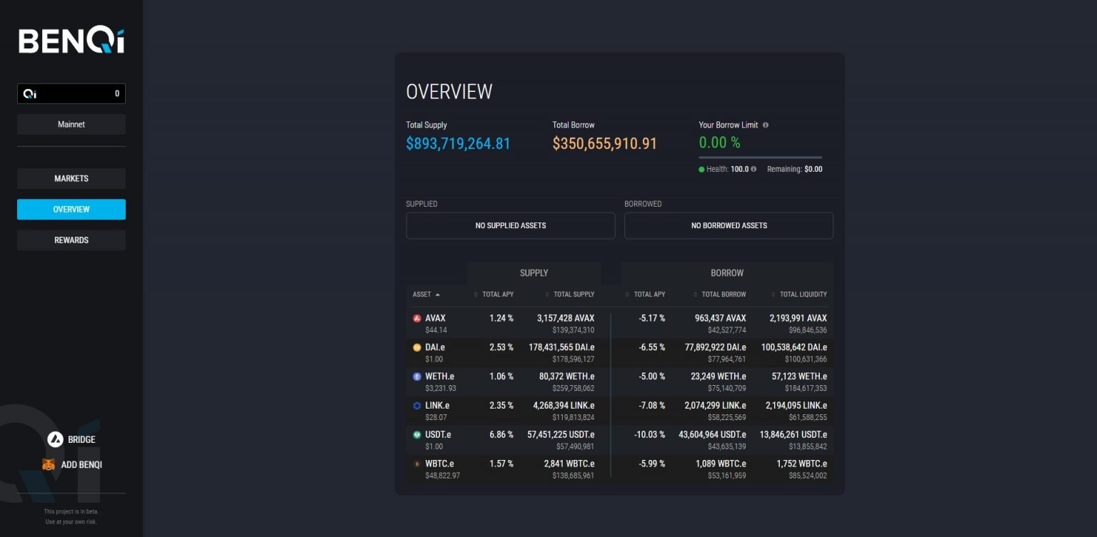The width and height of the screenshot is (1097, 537).
Task: Open the Your Borrow Limit info tooltip icon
Action: [765, 125]
